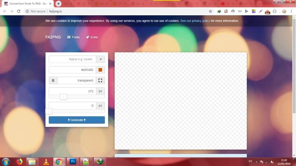This screenshot has height=166, width=296.
Task: Click the padding slider handle
Action: point(49,111)
